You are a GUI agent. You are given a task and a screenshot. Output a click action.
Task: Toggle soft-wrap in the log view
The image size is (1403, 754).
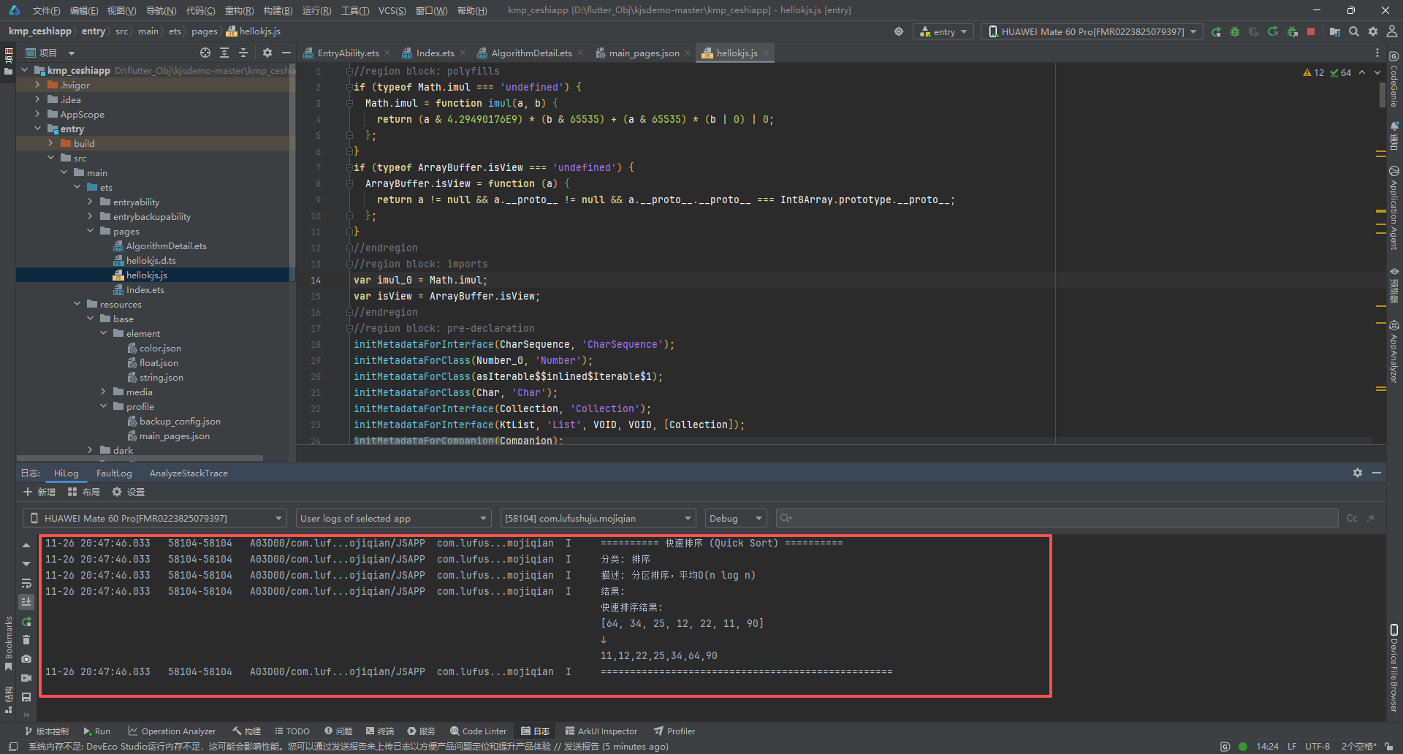pyautogui.click(x=26, y=583)
